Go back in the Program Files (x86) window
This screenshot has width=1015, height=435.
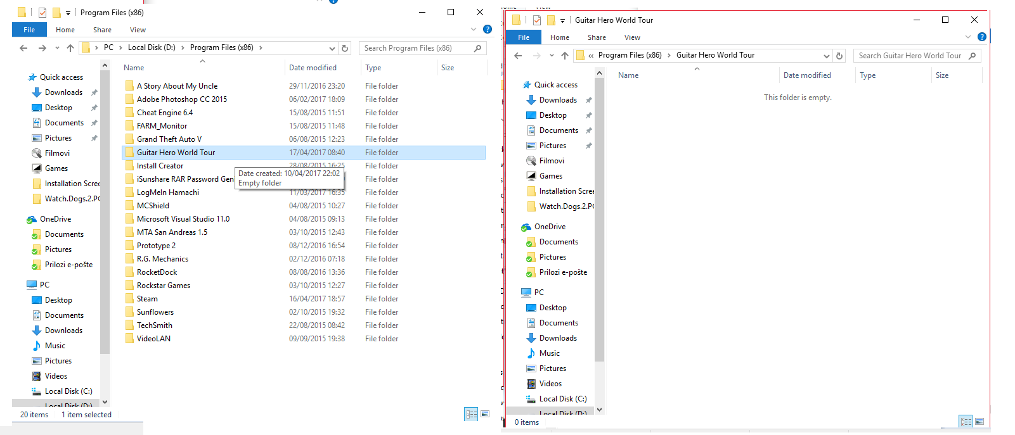[x=23, y=48]
